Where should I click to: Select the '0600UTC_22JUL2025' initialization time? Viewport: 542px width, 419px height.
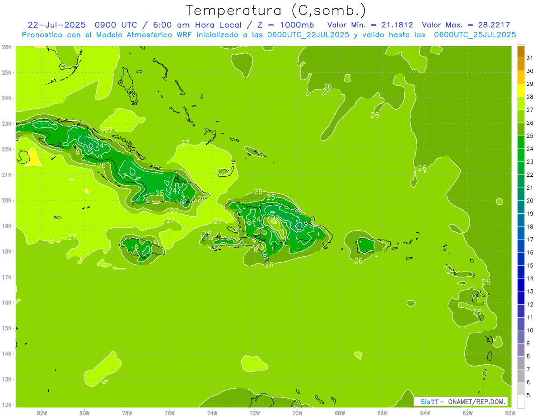[x=308, y=35]
